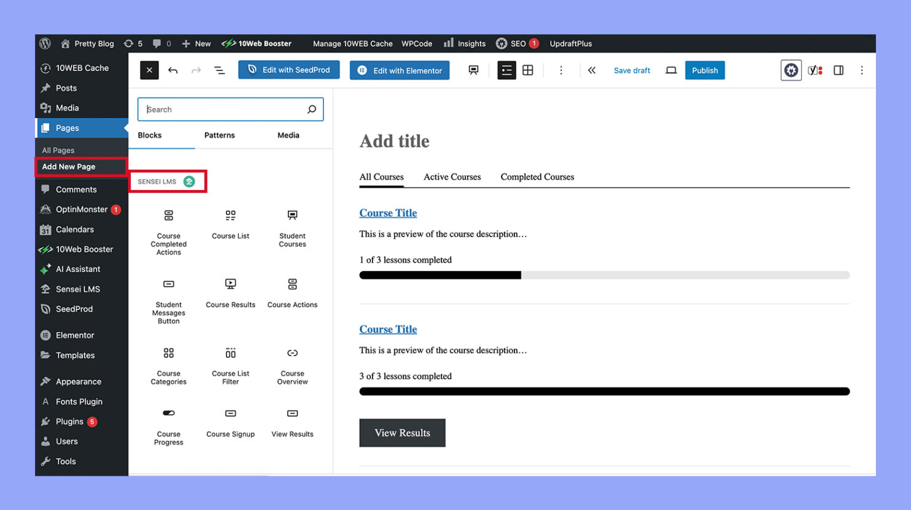Add the Course Signup block
The width and height of the screenshot is (911, 510).
click(230, 422)
